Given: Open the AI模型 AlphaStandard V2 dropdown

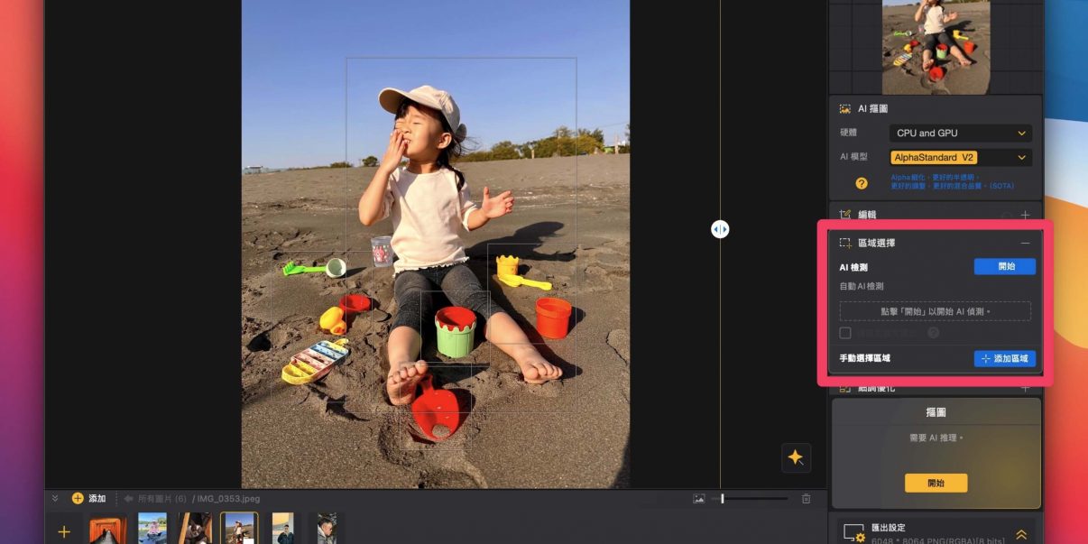Looking at the screenshot, I should (x=960, y=158).
